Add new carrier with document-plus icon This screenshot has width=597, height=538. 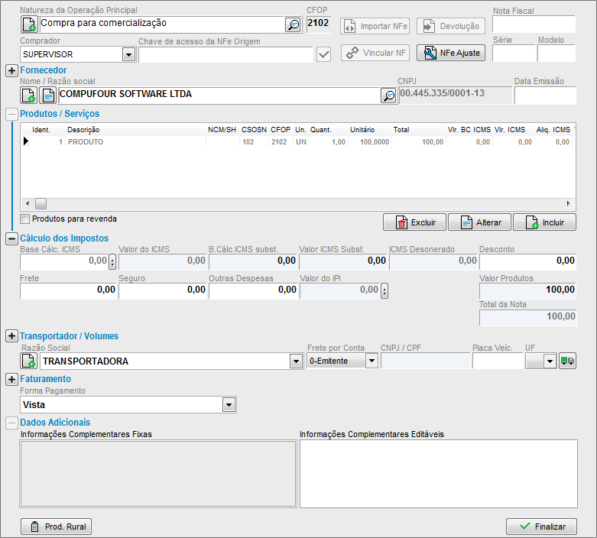(x=28, y=361)
